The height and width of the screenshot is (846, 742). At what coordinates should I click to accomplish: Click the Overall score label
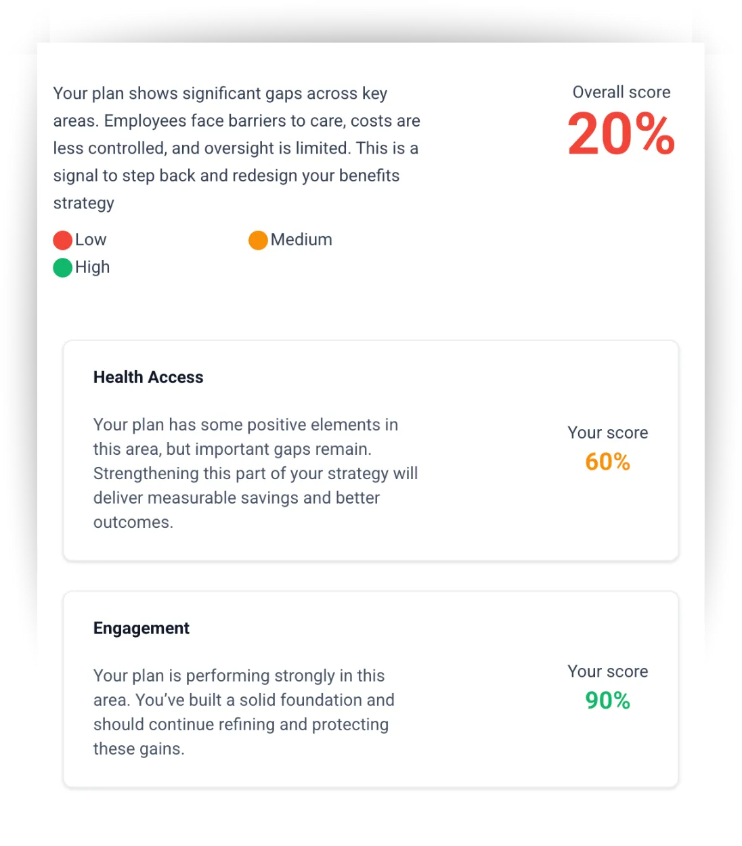[621, 92]
